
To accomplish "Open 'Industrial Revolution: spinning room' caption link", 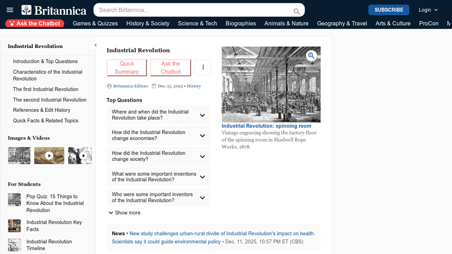I will [266, 126].
